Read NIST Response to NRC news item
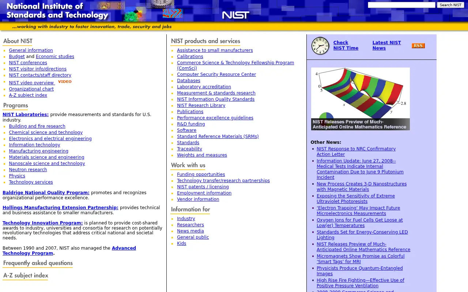The height and width of the screenshot is (292, 468). (356, 151)
